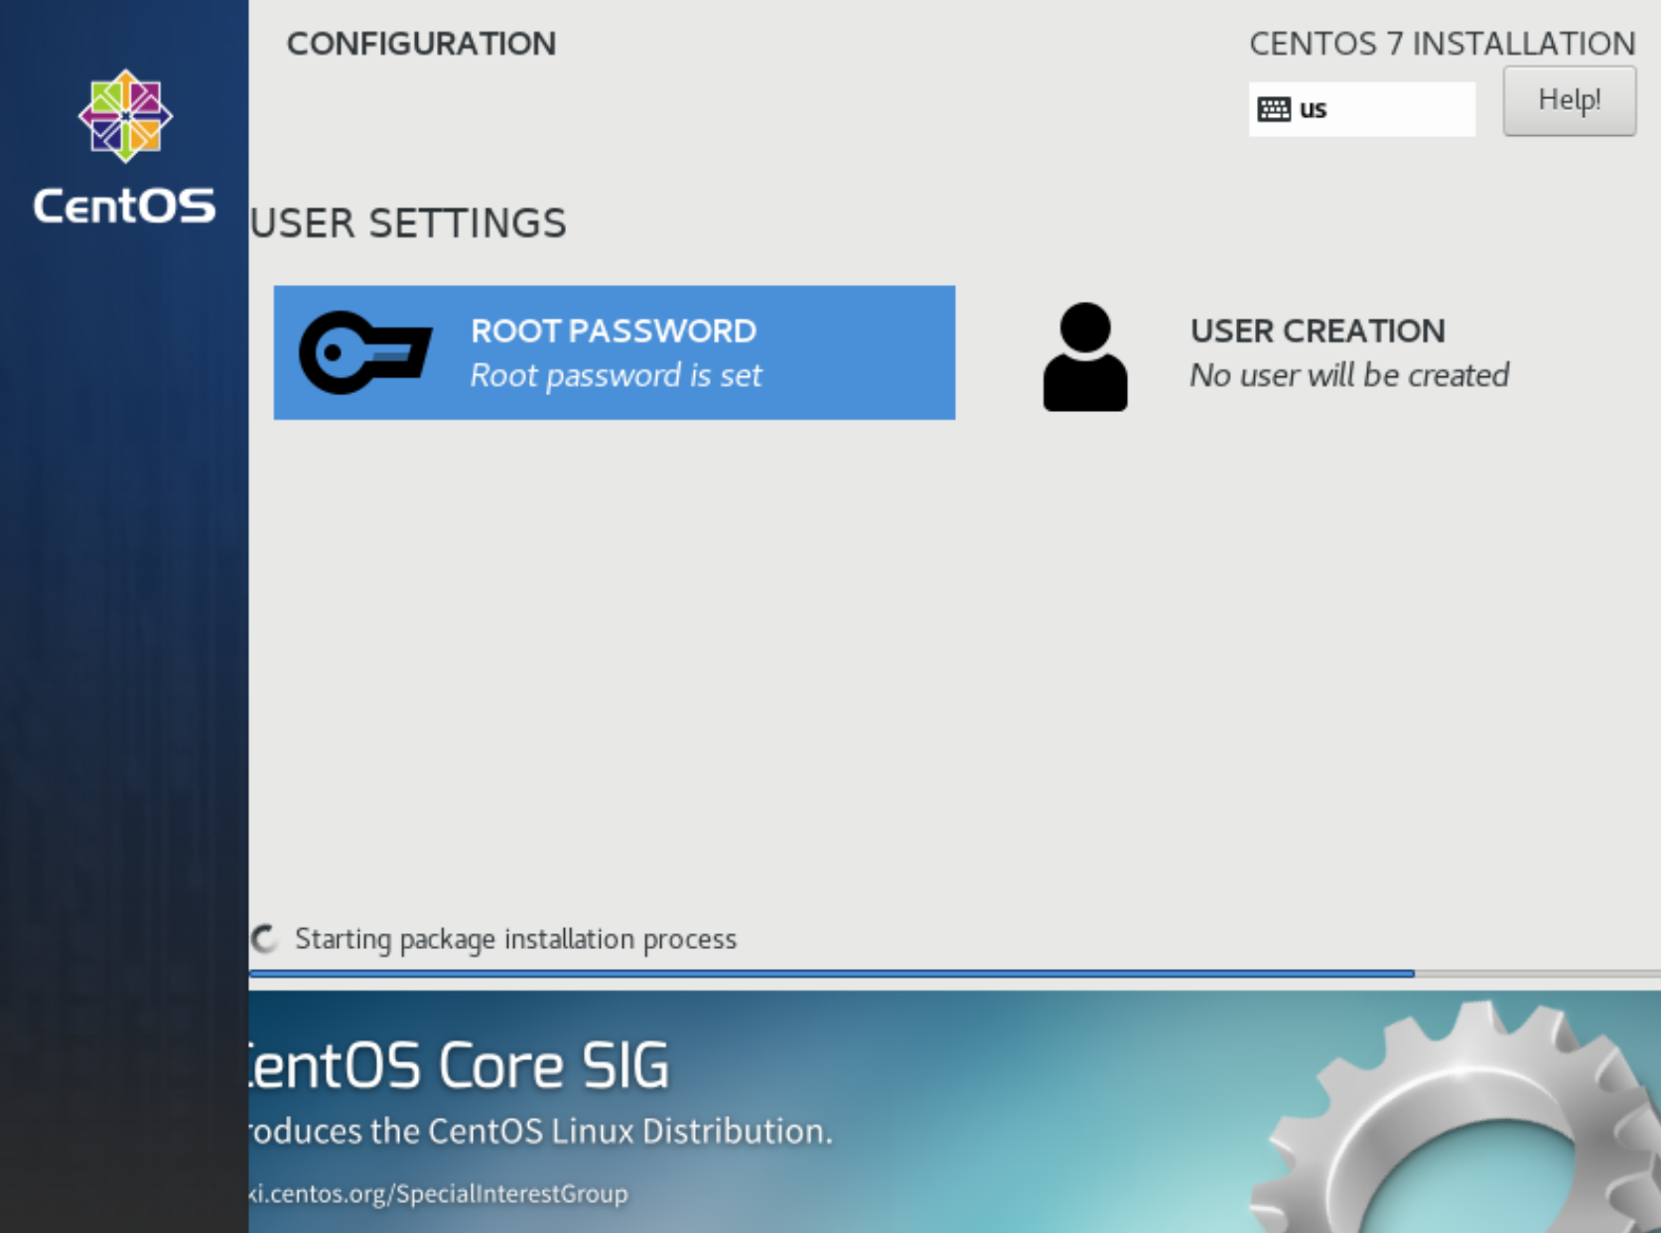
Task: Click the loading spinner icon
Action: 265,939
